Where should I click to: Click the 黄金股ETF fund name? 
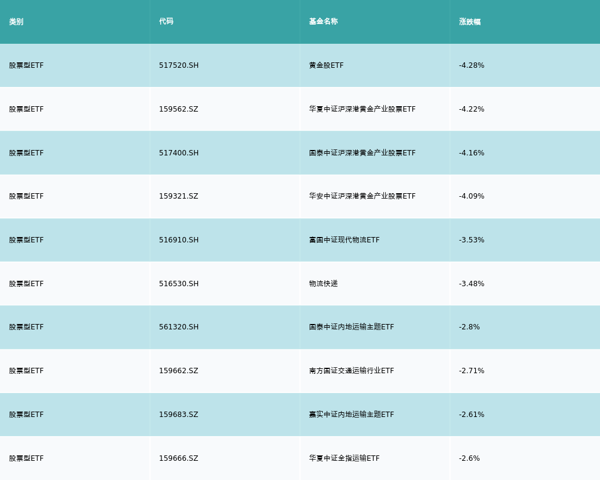click(326, 65)
